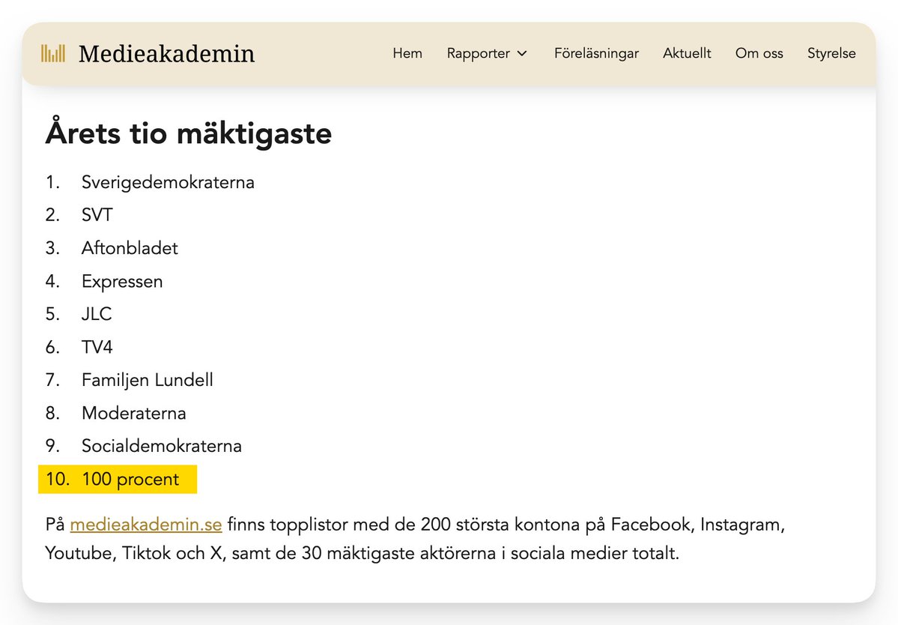This screenshot has height=625, width=898.
Task: Expand the Rapporter dropdown chevron
Action: pos(522,53)
